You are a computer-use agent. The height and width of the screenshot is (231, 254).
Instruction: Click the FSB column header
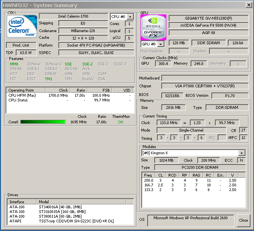100,90
